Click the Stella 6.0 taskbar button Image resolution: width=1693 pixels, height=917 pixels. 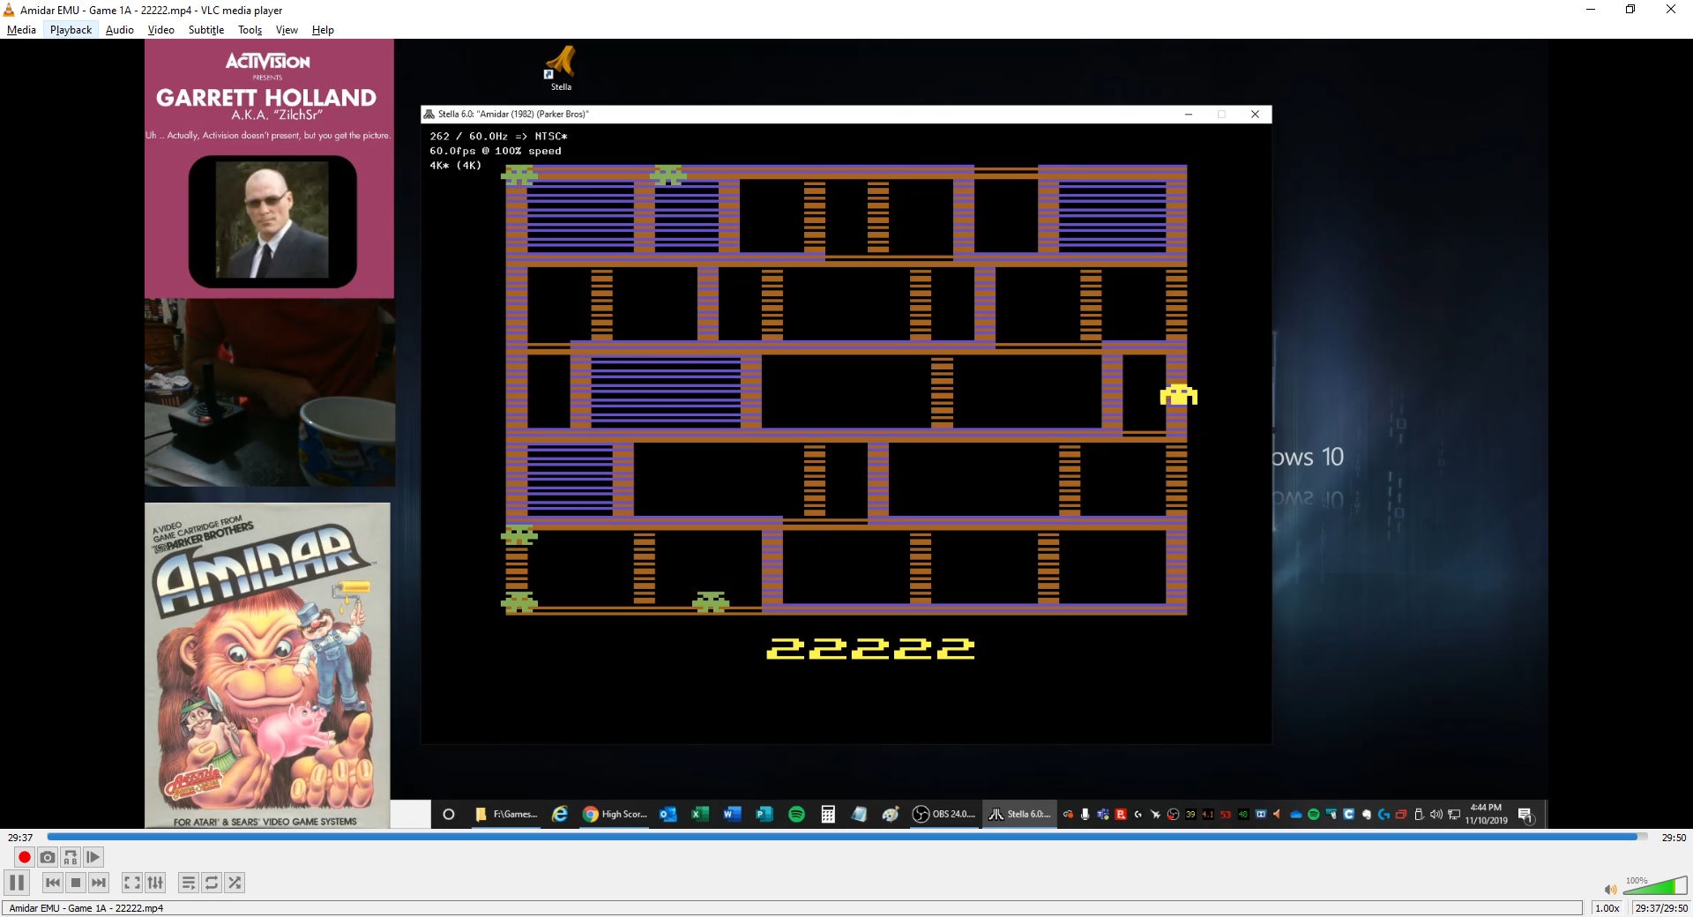pos(1019,814)
